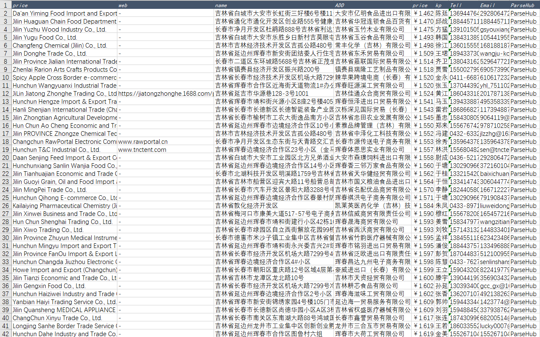The height and width of the screenshot is (337, 540).
Task: Select cell 'Yanbian Haiyi Trading Service Co., Ltd.'
Action: point(65,302)
